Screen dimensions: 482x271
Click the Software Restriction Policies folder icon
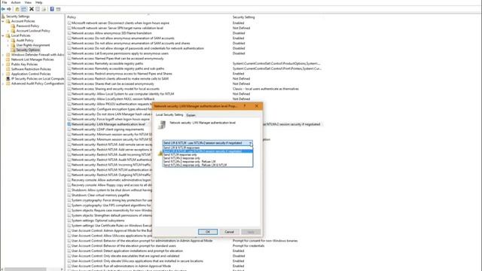[x=8, y=69]
